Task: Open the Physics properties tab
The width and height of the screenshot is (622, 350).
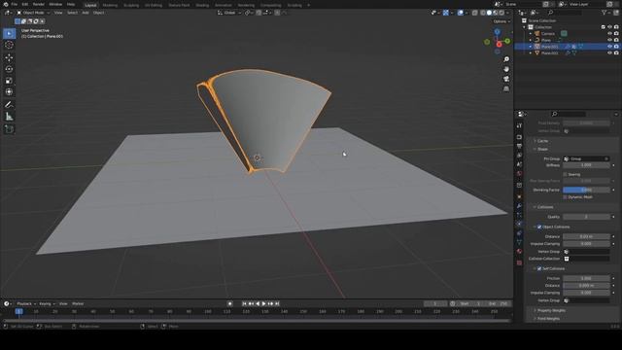Action: click(519, 224)
